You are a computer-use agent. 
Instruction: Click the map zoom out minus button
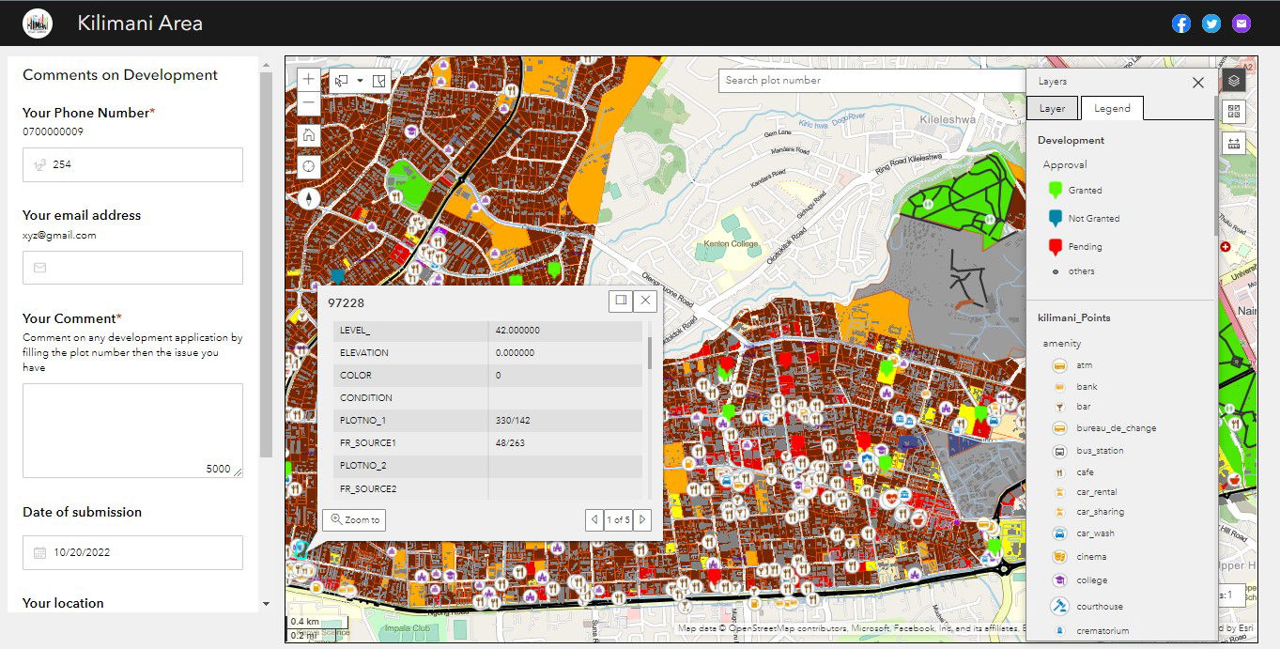(x=309, y=103)
